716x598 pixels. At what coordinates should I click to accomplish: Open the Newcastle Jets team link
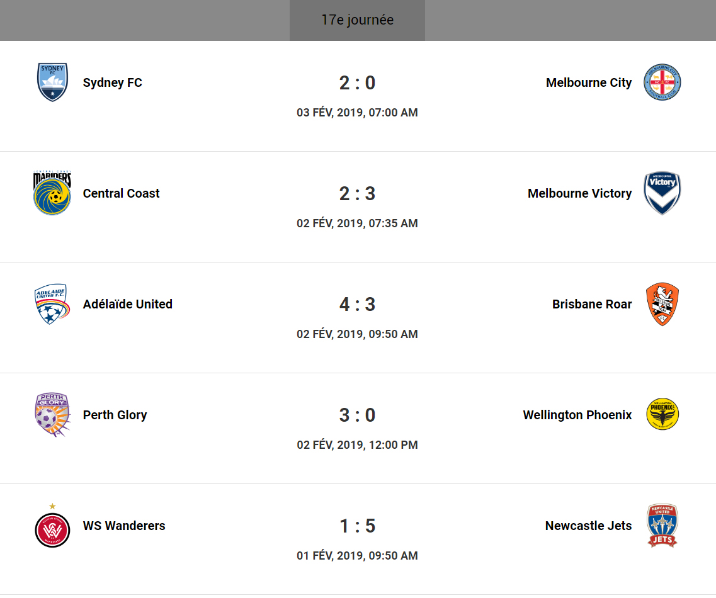[588, 526]
